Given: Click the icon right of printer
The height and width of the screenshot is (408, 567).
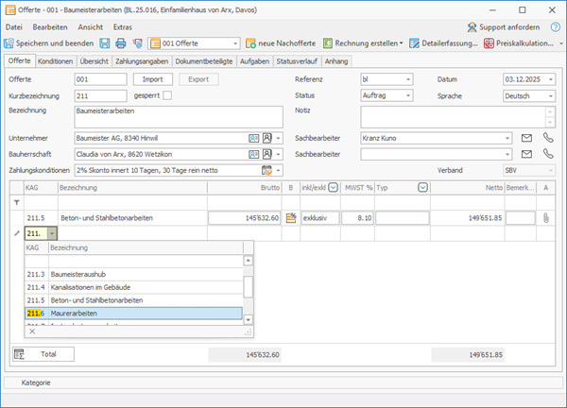Looking at the screenshot, I should tap(137, 43).
